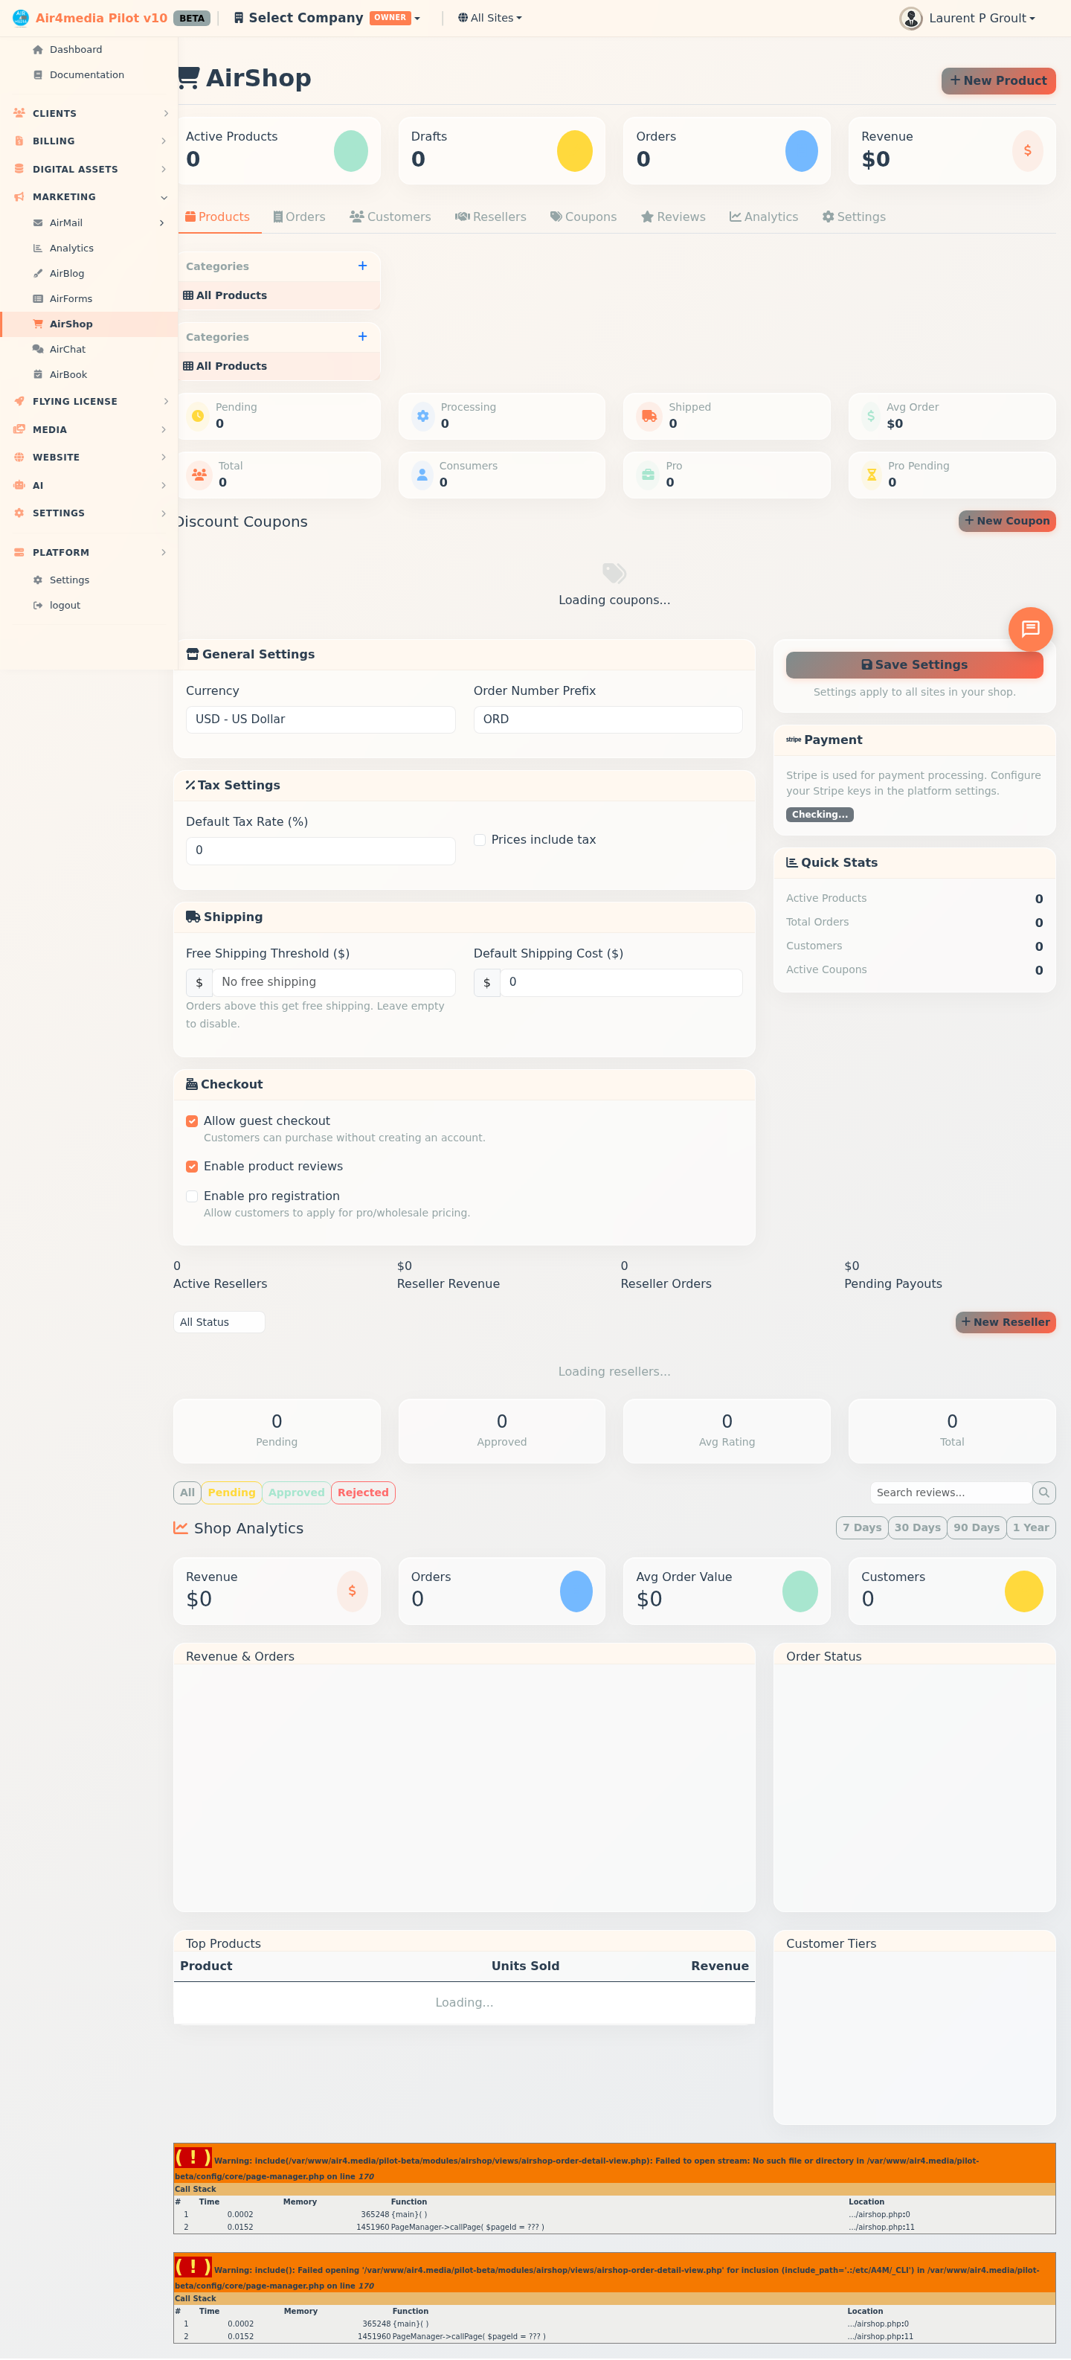Click the Dashboard home icon

[x=38, y=49]
